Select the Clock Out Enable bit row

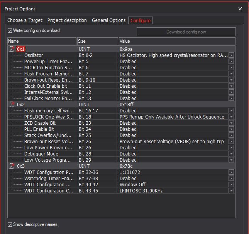(46, 86)
